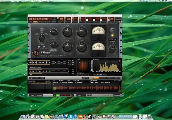This screenshot has height=120, width=172.
Task: Click the left channel VU meter
Action: coord(98,32)
